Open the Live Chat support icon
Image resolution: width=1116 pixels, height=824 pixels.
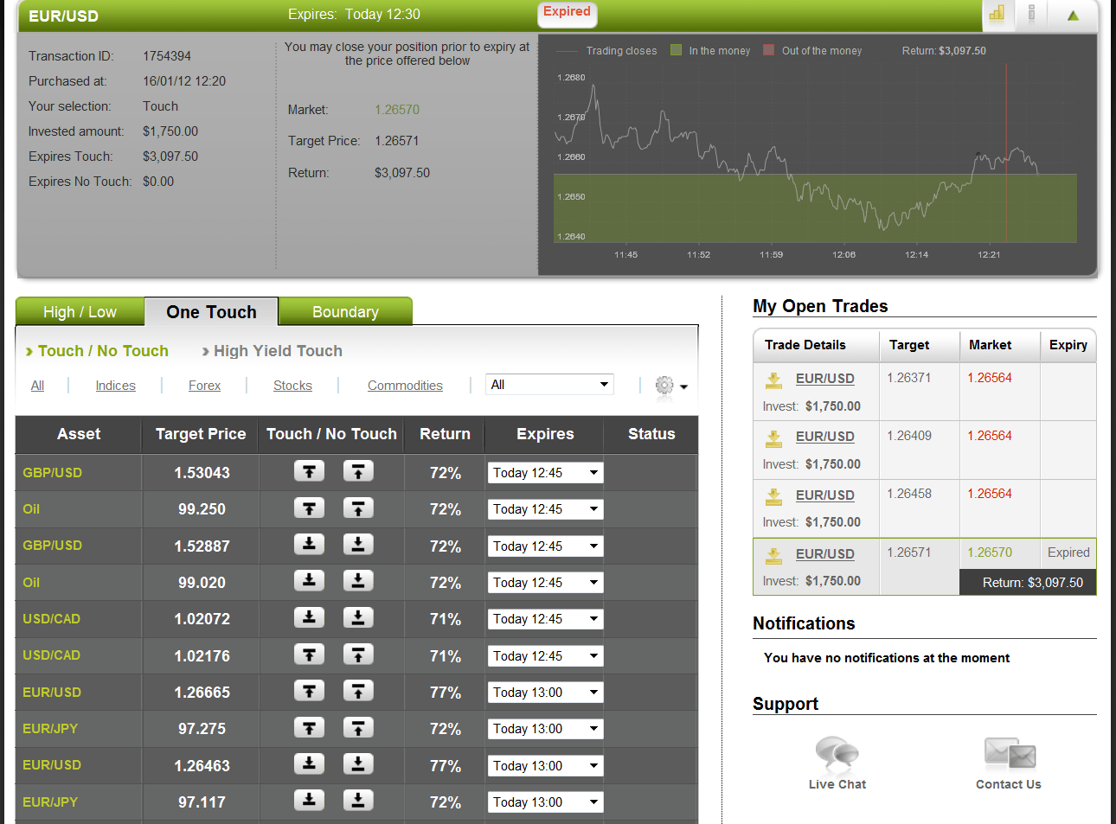pos(836,753)
